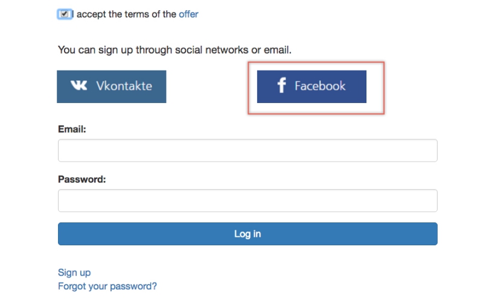Click the "Log in" text on the button

click(x=248, y=234)
